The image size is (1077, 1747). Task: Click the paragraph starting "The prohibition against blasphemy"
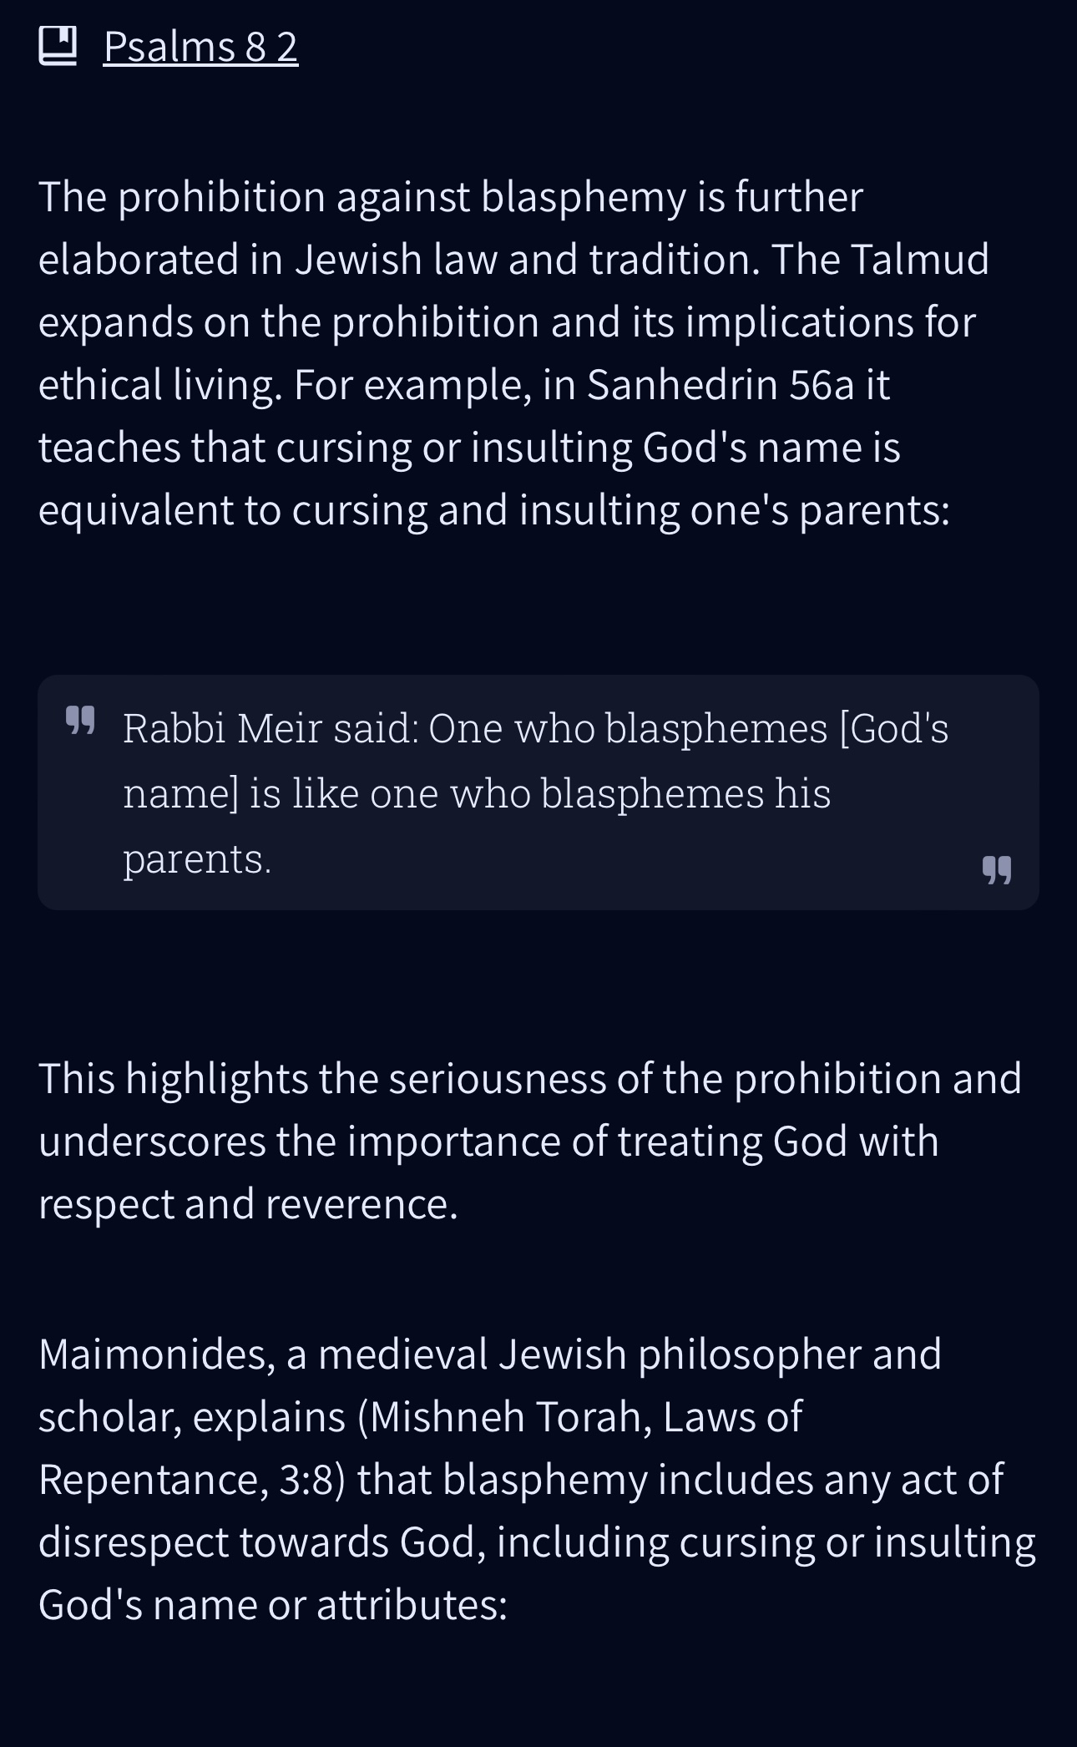coord(513,352)
